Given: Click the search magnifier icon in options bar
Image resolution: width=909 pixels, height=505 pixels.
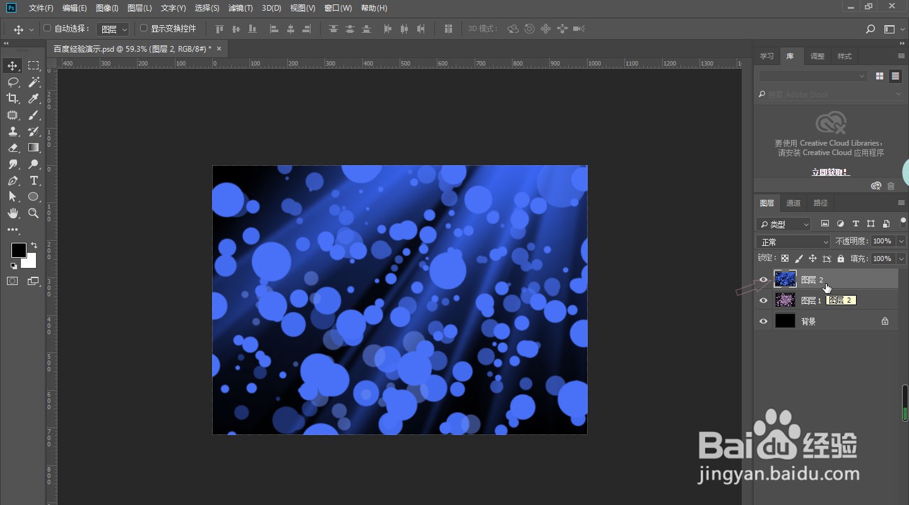Looking at the screenshot, I should pos(870,29).
